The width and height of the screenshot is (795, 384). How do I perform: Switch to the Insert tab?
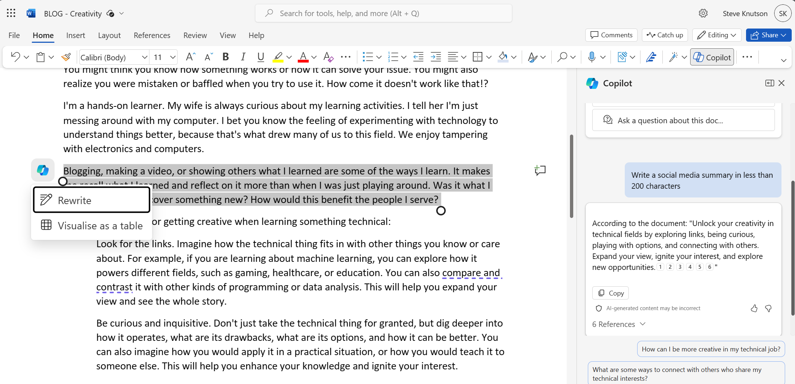76,35
